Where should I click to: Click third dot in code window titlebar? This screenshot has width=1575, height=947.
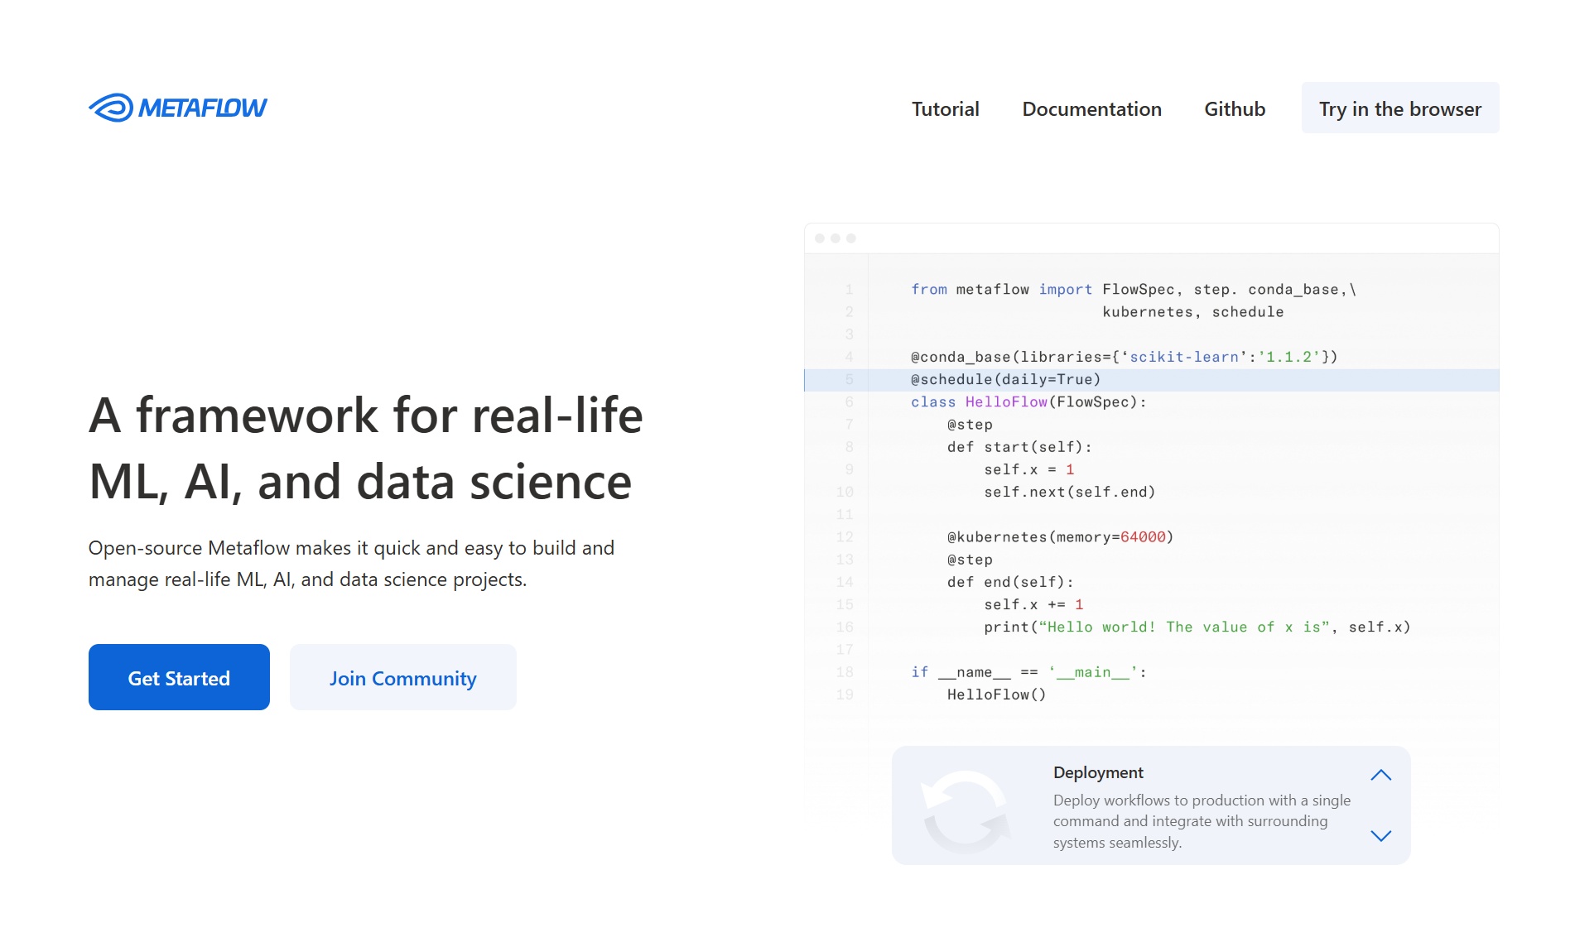[851, 238]
